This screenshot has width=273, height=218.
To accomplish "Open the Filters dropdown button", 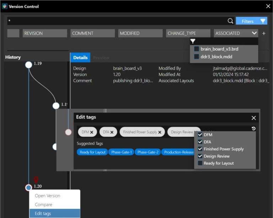I will (x=251, y=21).
